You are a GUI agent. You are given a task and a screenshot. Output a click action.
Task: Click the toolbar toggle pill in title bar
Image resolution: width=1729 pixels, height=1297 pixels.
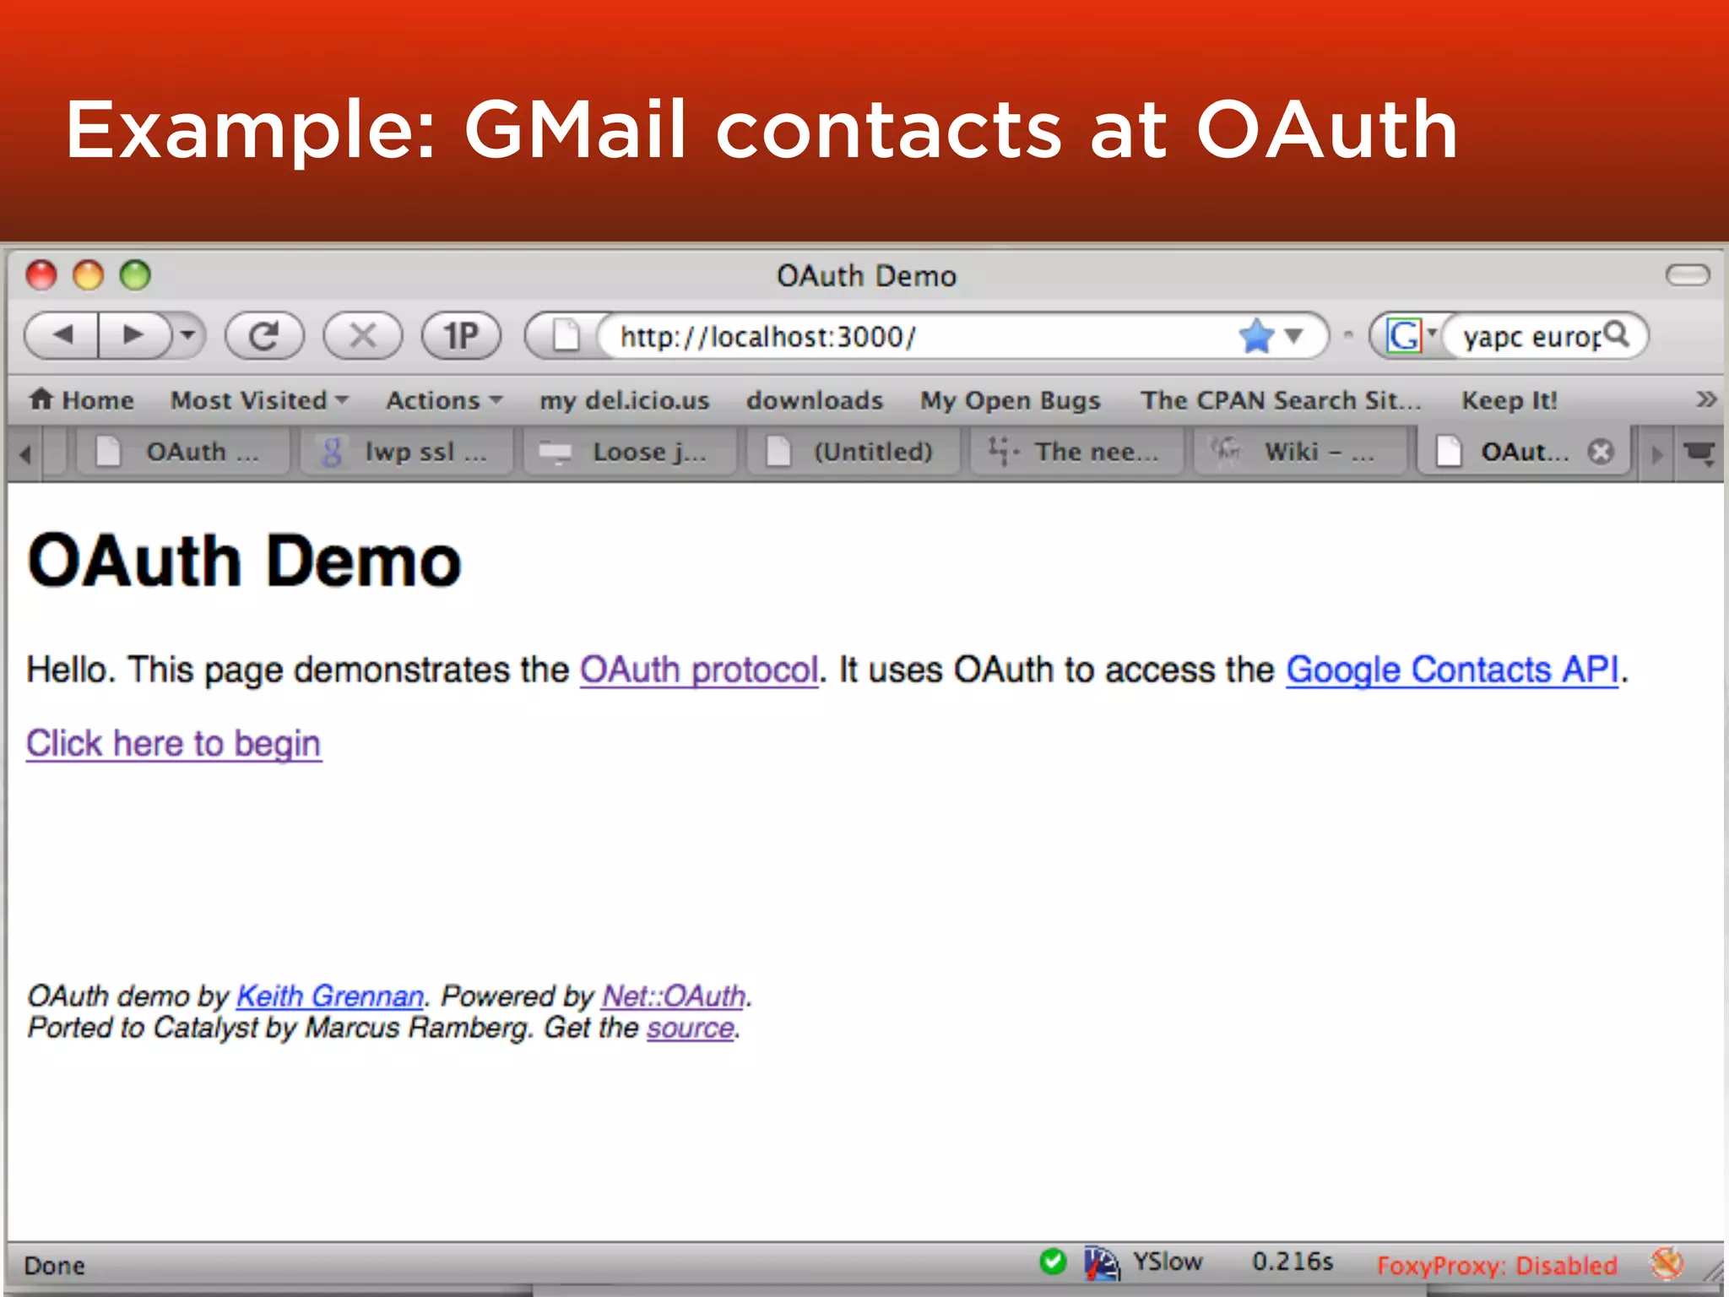coord(1688,274)
